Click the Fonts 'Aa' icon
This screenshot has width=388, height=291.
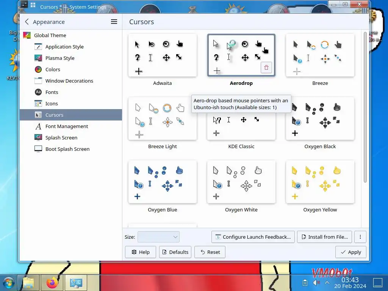tap(38, 92)
